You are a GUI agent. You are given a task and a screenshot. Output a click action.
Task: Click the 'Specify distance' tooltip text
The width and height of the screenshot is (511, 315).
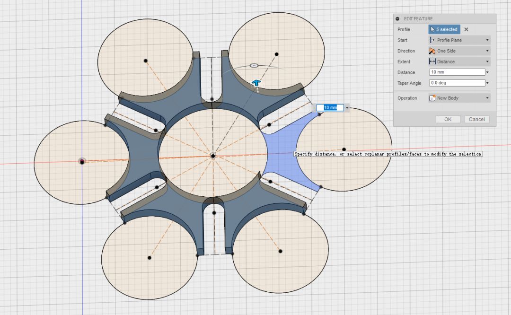tap(388, 154)
